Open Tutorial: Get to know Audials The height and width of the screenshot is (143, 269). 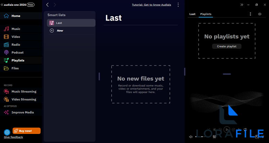[x=152, y=5]
